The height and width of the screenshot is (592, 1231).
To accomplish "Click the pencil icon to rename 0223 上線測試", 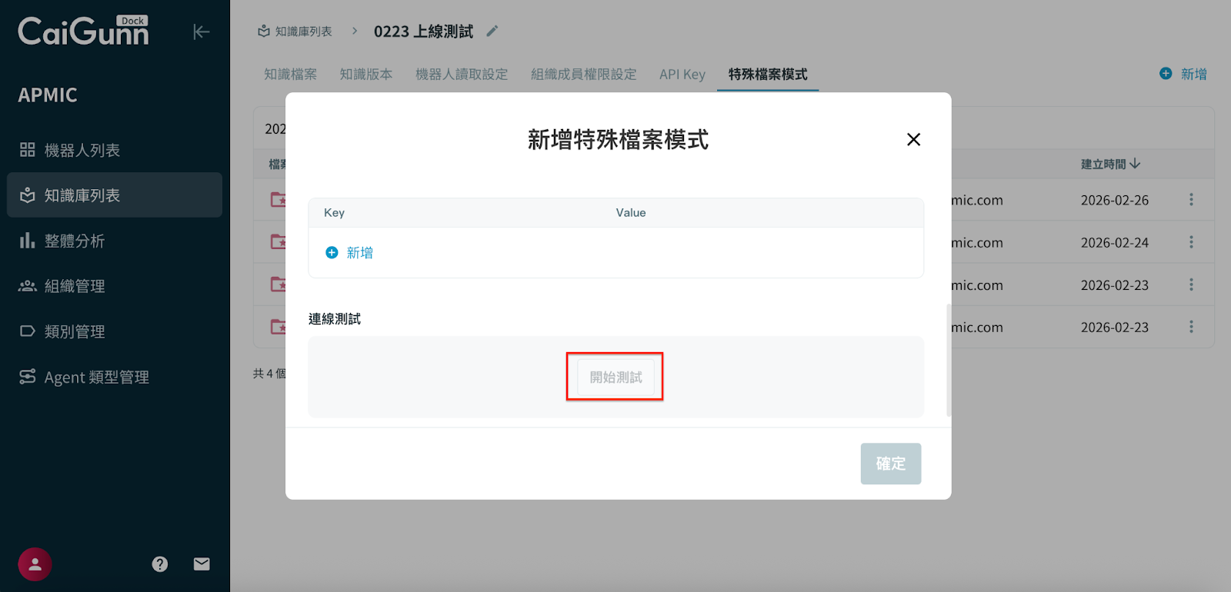I will 492,32.
